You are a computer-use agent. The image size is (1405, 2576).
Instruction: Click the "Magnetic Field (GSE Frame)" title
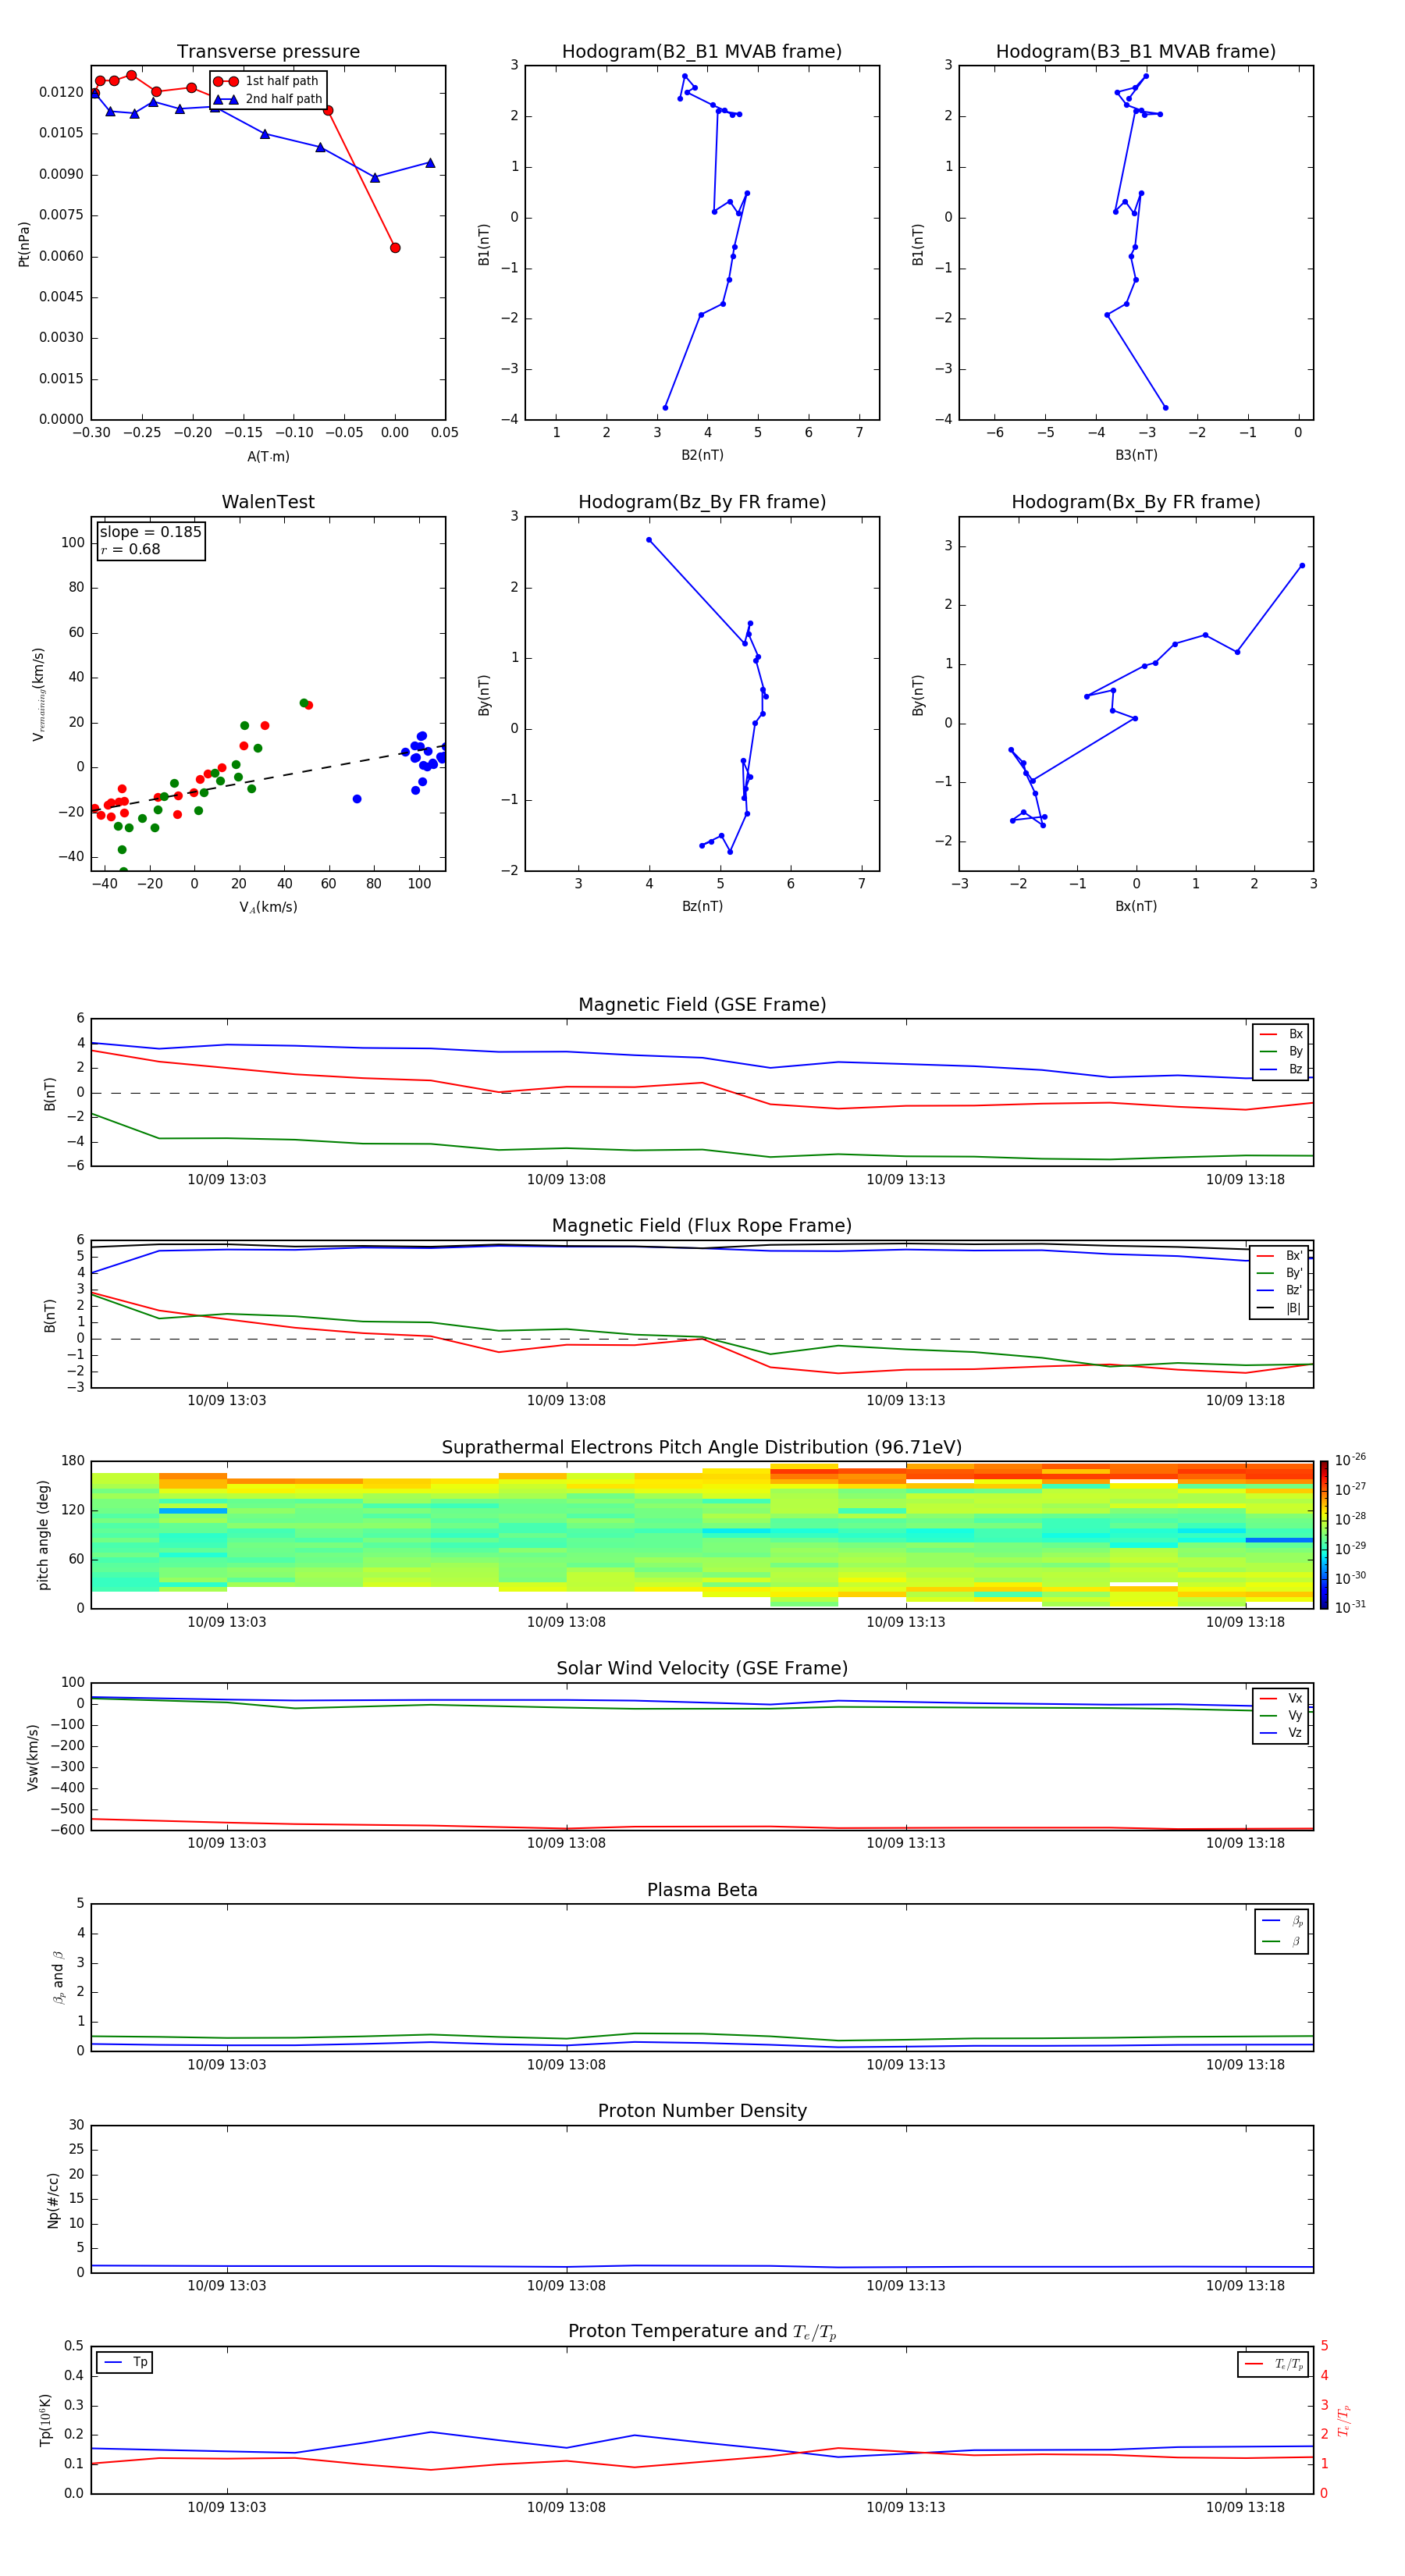point(702,1005)
